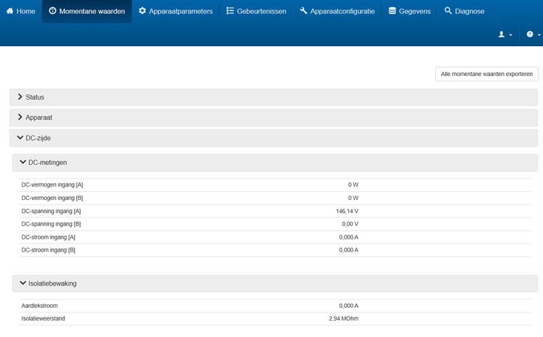Go to the Home tab label

(26, 11)
